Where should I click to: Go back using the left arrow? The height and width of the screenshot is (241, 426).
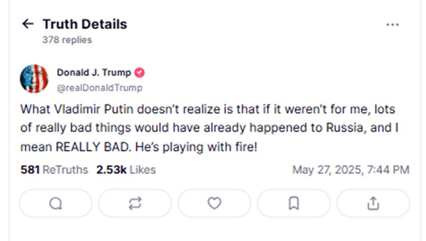pos(28,24)
